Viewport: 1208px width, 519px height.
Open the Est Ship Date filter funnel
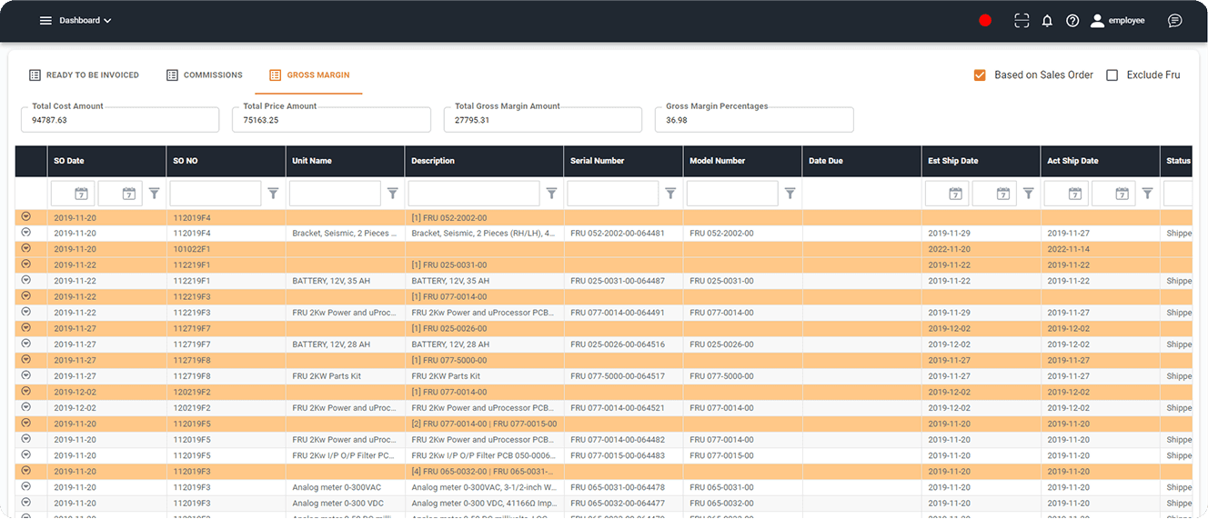1028,194
